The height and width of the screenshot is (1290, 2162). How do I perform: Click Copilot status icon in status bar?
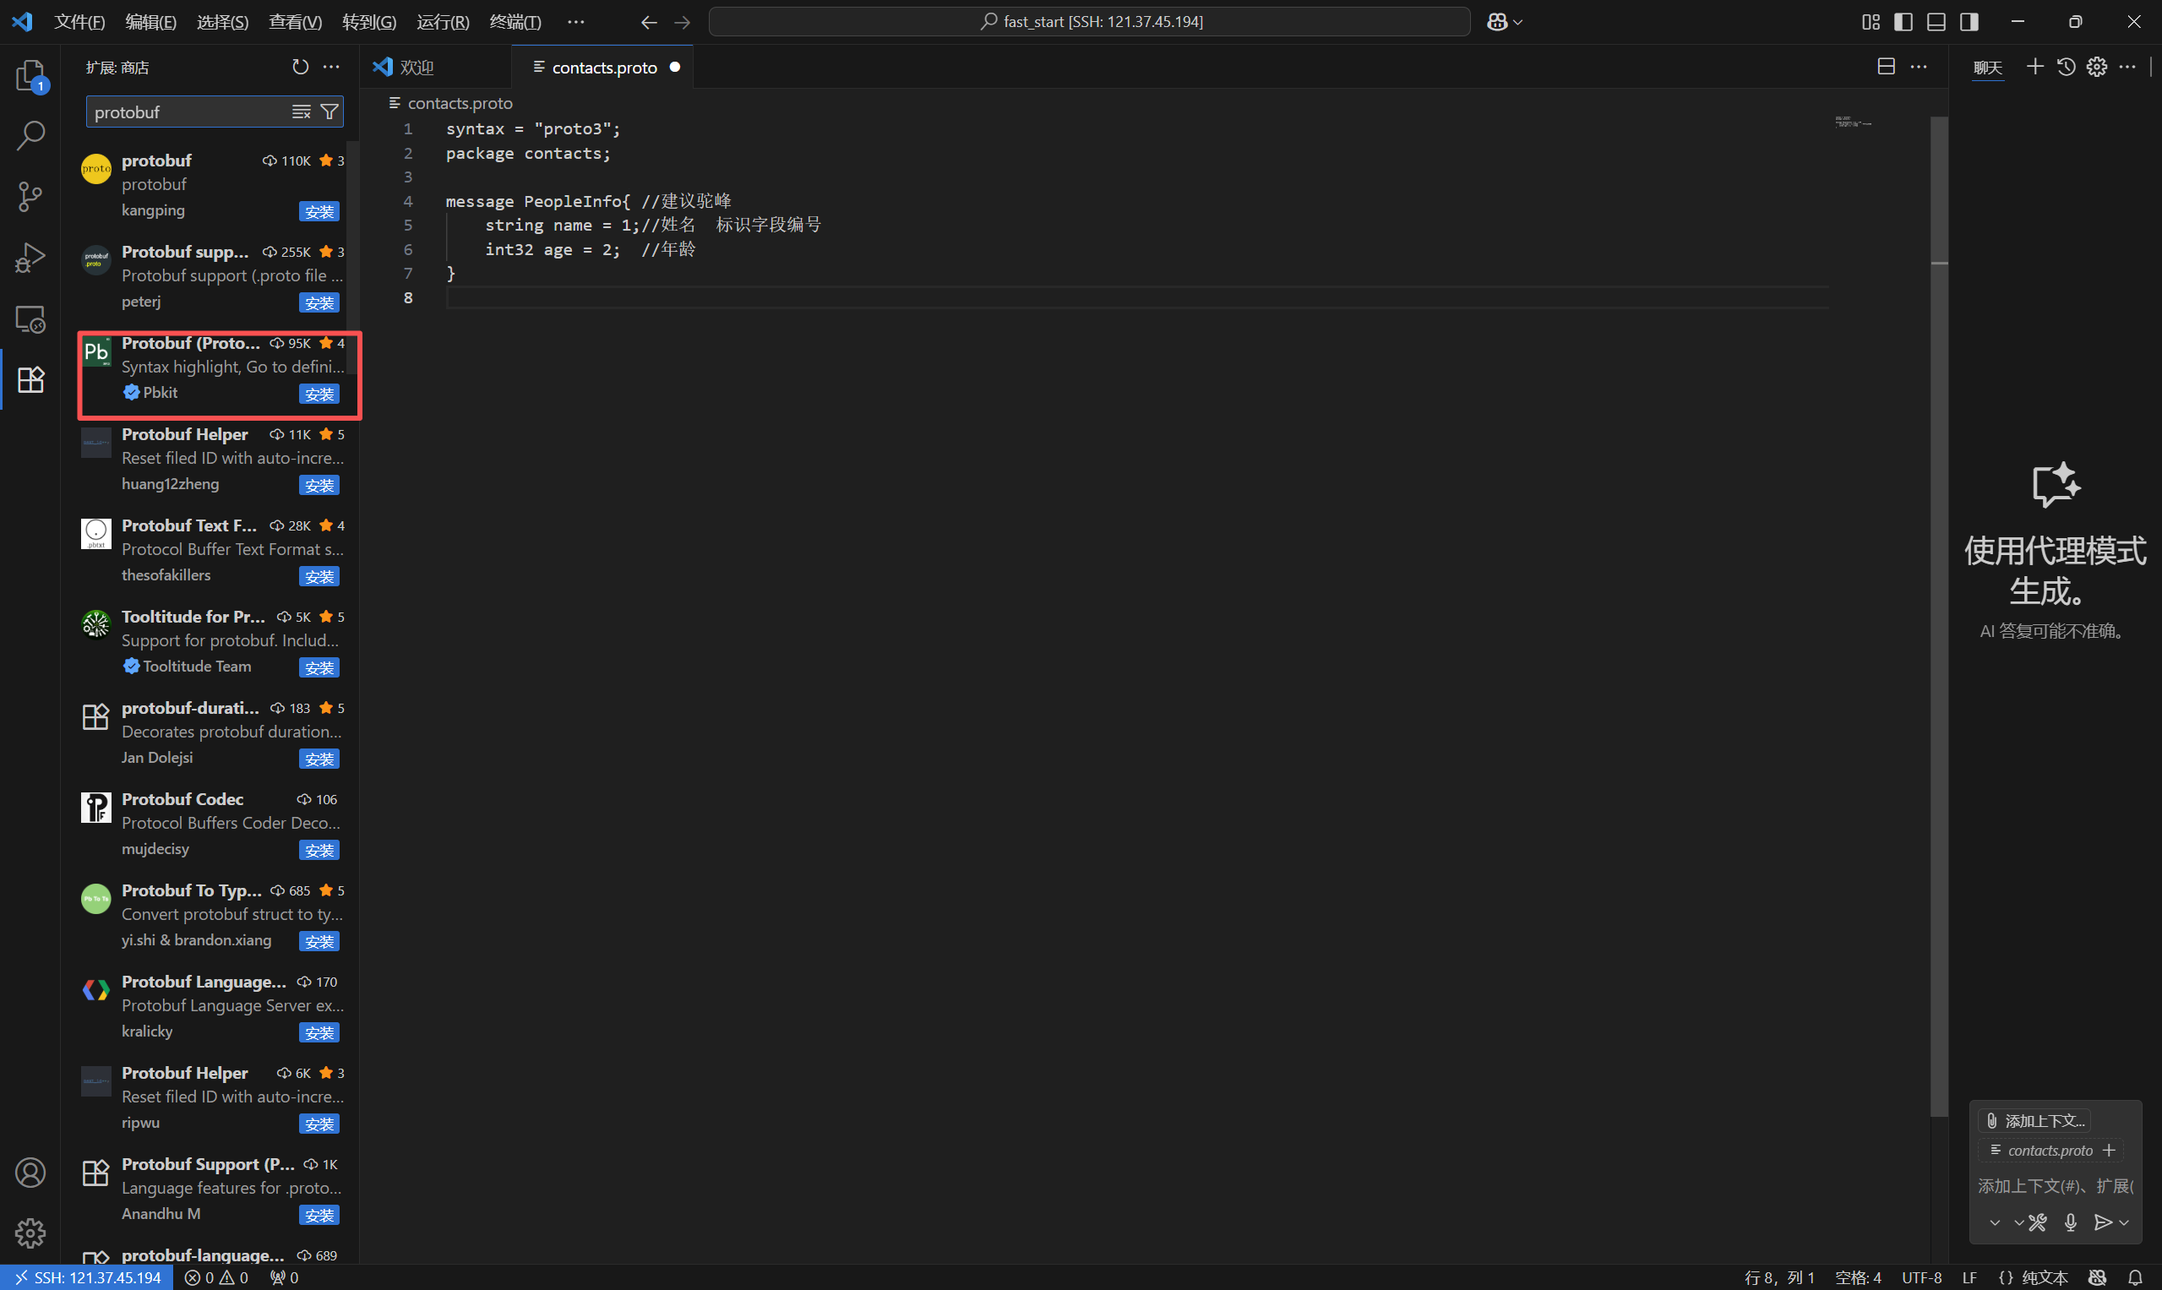point(2097,1277)
